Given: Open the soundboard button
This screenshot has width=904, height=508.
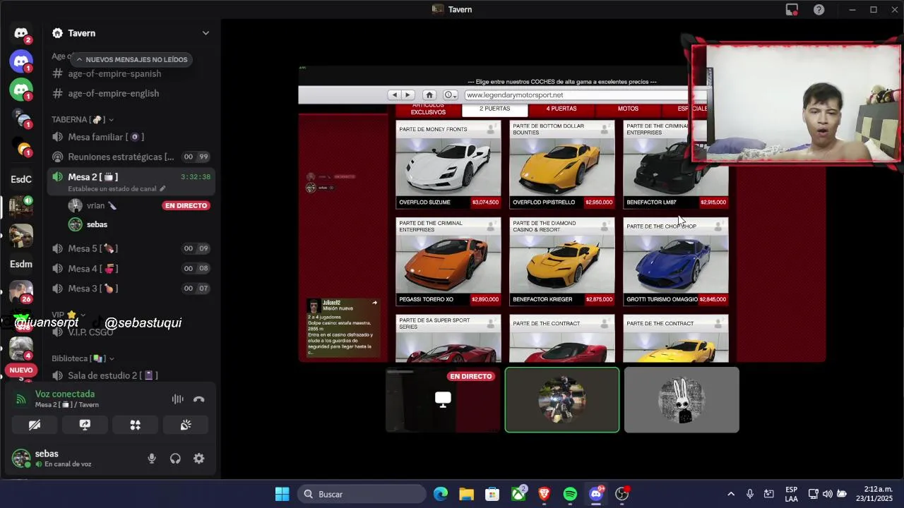Looking at the screenshot, I should [186, 425].
